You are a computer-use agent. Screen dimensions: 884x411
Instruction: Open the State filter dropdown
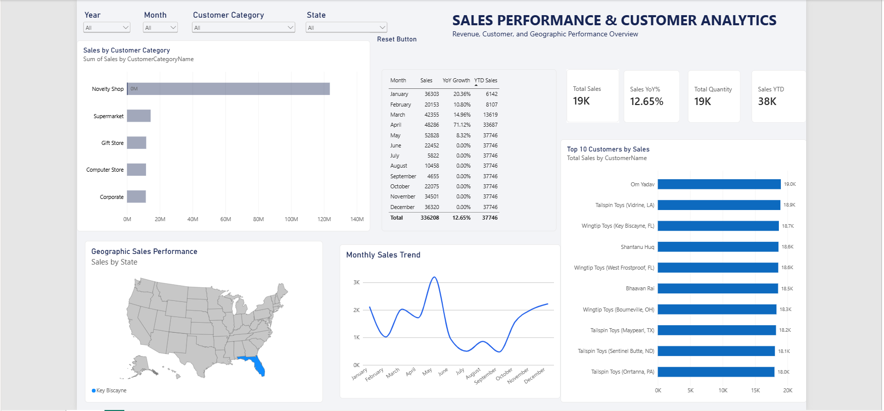tap(346, 28)
